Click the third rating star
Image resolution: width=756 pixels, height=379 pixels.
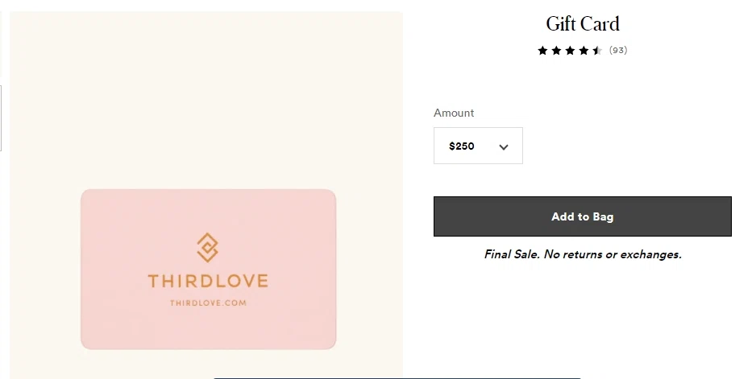(570, 51)
